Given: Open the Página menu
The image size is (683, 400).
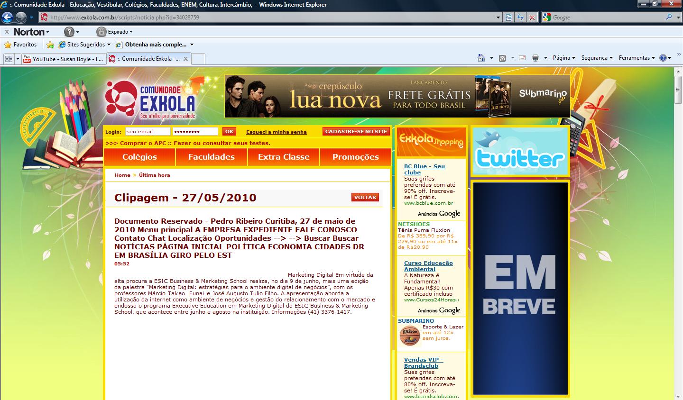Looking at the screenshot, I should pyautogui.click(x=564, y=58).
